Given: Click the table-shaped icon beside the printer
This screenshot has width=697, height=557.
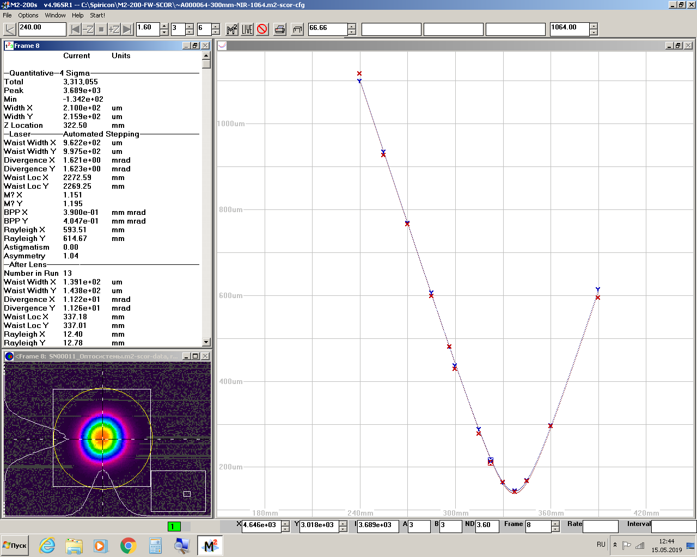Looking at the screenshot, I should [297, 29].
